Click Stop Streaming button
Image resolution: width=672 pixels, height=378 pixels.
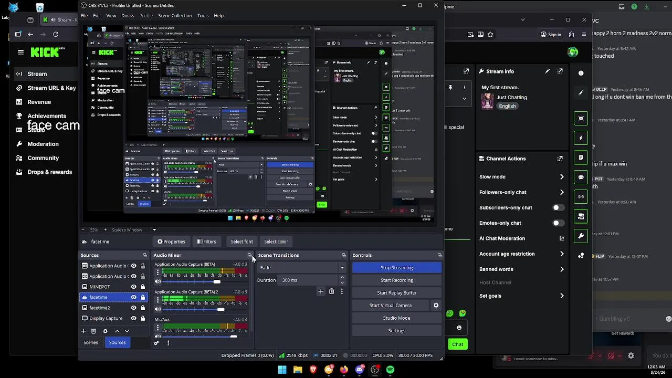point(396,268)
